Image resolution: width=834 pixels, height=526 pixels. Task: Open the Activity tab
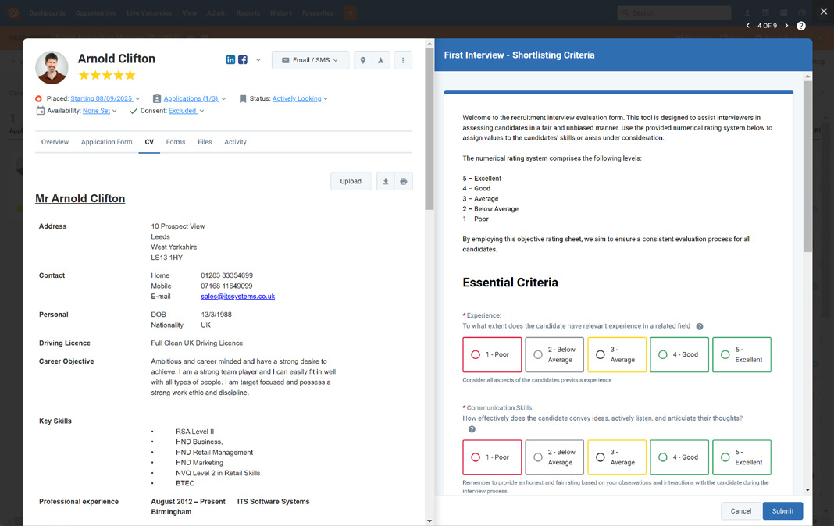235,142
